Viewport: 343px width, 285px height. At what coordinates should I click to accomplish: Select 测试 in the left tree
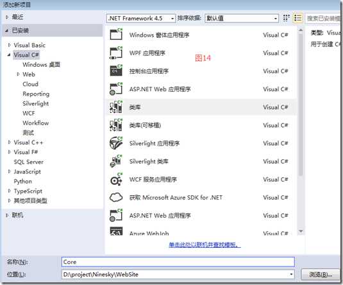(x=28, y=133)
